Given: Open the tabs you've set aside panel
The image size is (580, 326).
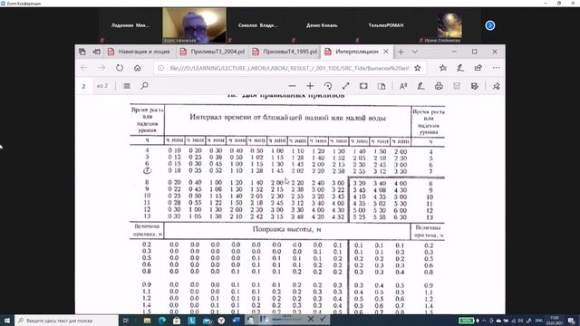Looking at the screenshot, I should tap(82, 52).
